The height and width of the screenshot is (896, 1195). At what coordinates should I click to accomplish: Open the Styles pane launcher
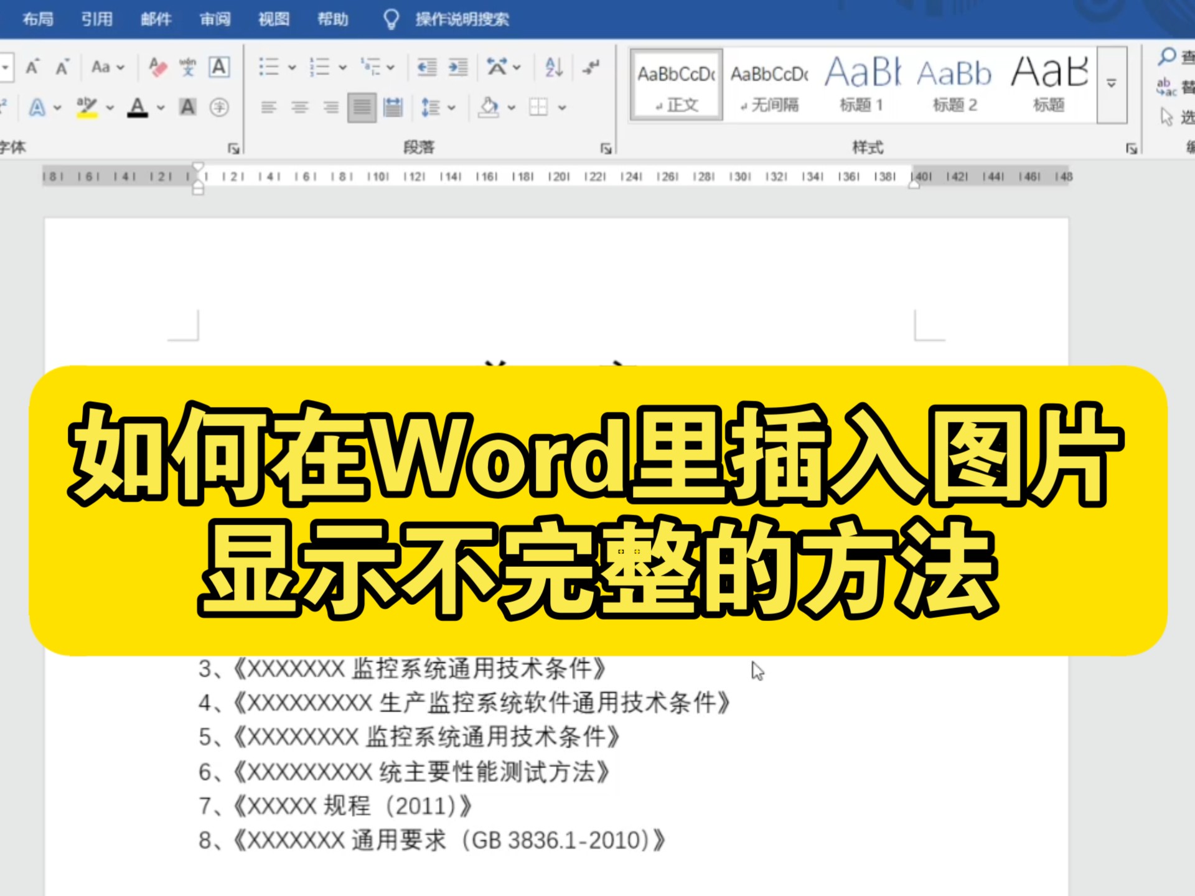click(1132, 148)
